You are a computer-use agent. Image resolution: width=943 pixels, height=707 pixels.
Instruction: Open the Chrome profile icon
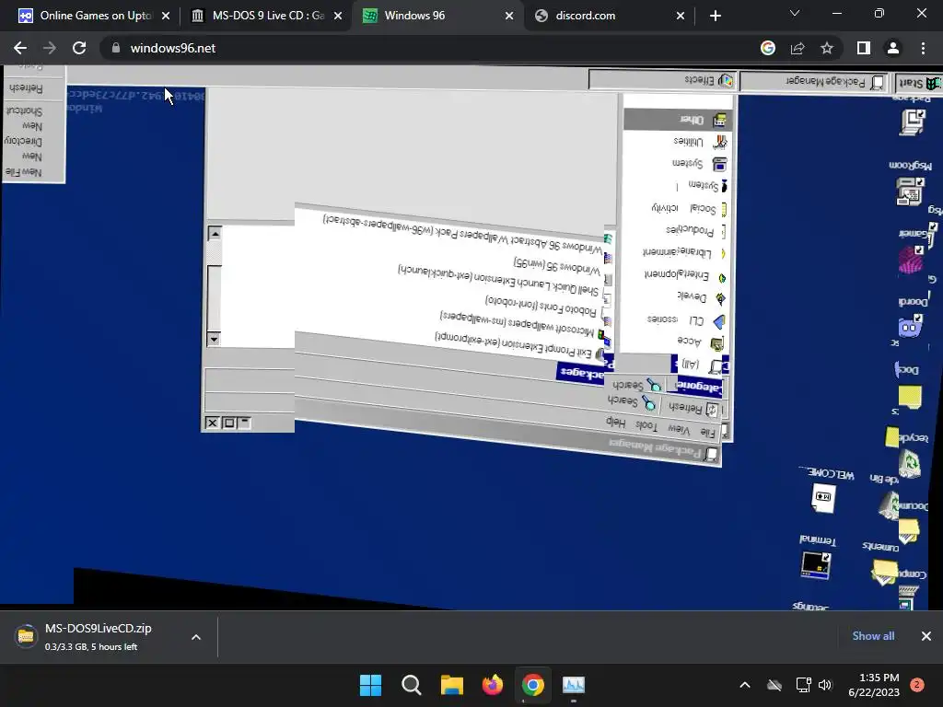pos(893,48)
